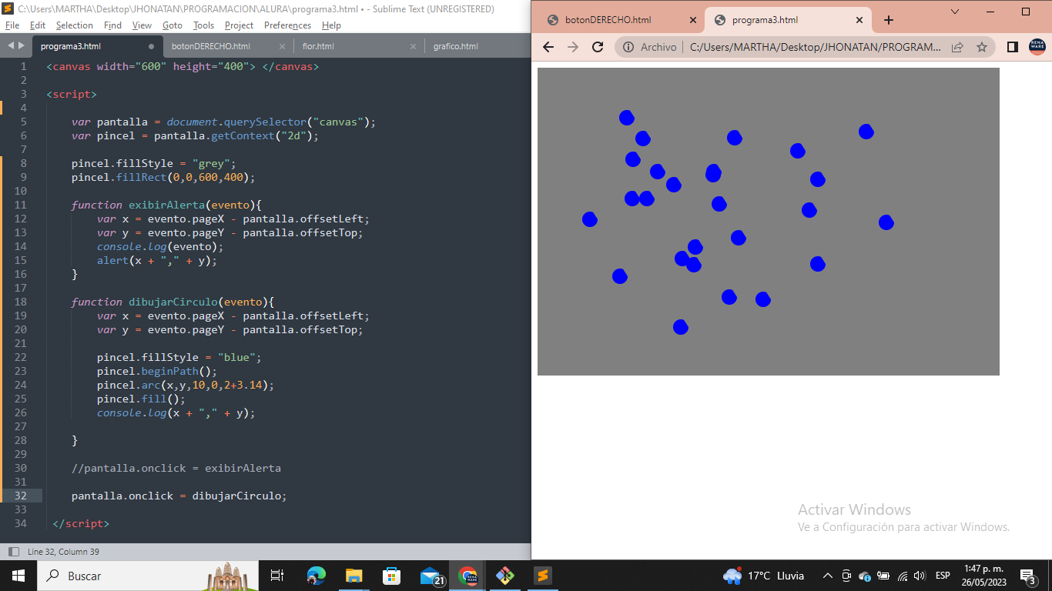Show hidden system tray icons
The height and width of the screenshot is (591, 1052).
pyautogui.click(x=828, y=576)
